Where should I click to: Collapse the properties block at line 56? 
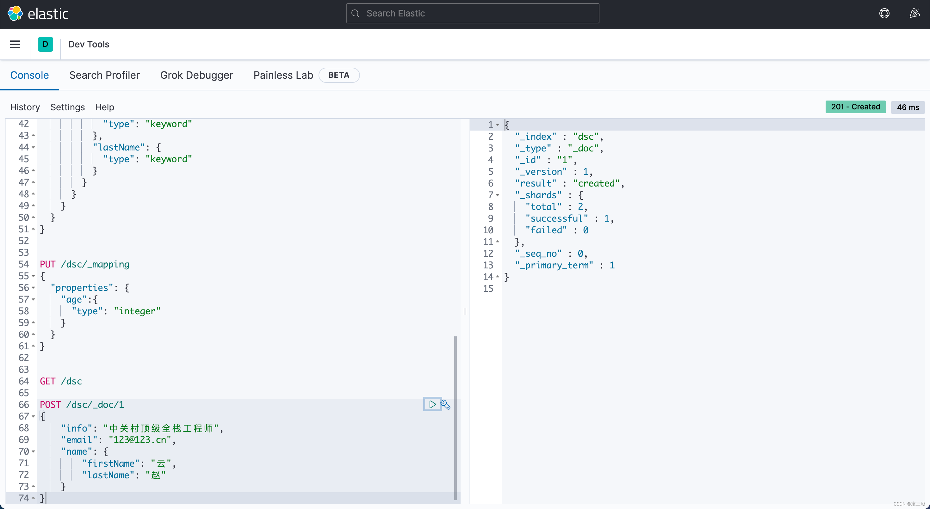pos(33,288)
